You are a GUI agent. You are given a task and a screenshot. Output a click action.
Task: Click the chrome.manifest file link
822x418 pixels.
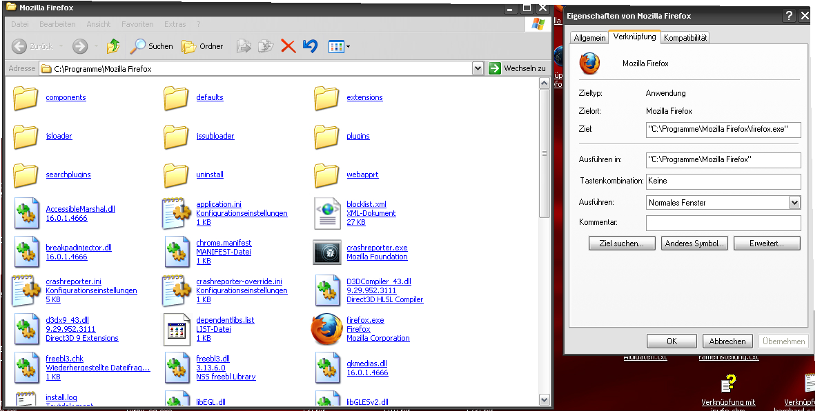coord(224,243)
